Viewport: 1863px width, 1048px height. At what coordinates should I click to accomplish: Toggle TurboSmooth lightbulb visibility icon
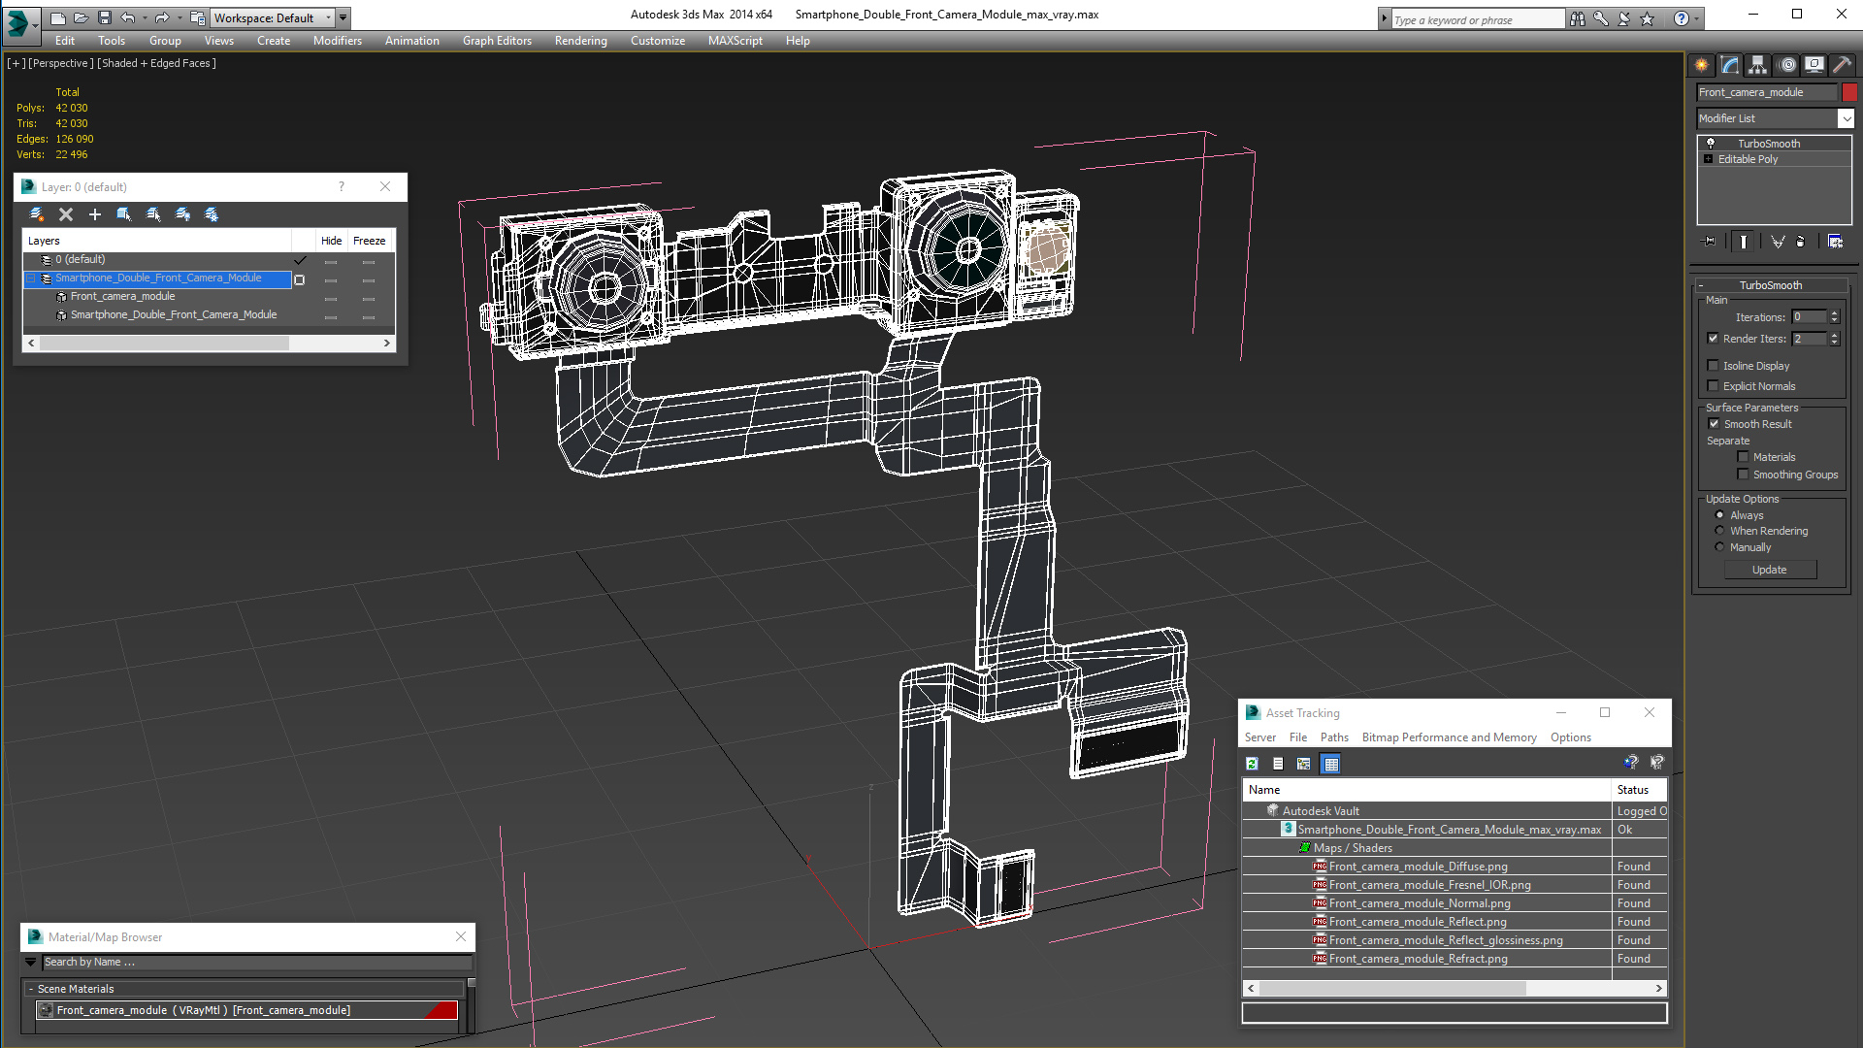pos(1711,144)
